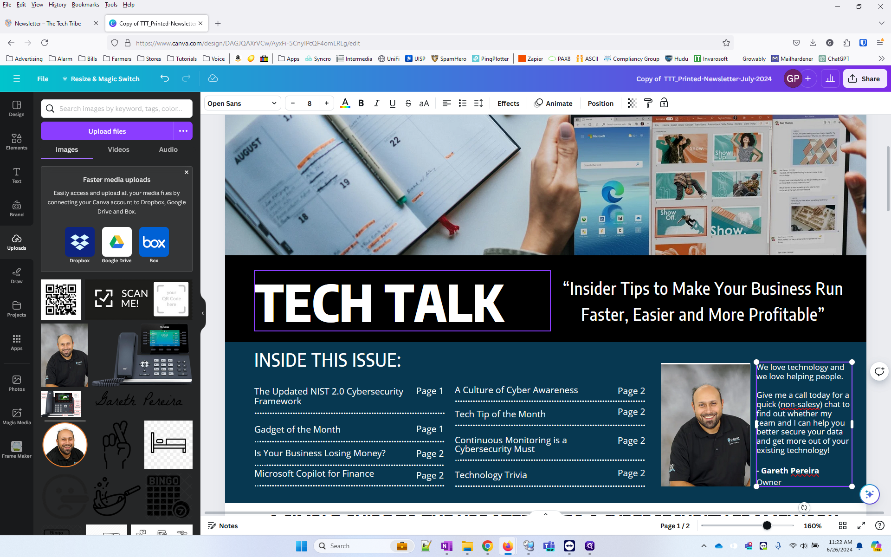Open the Apps panel in Canva sidebar

point(17,343)
